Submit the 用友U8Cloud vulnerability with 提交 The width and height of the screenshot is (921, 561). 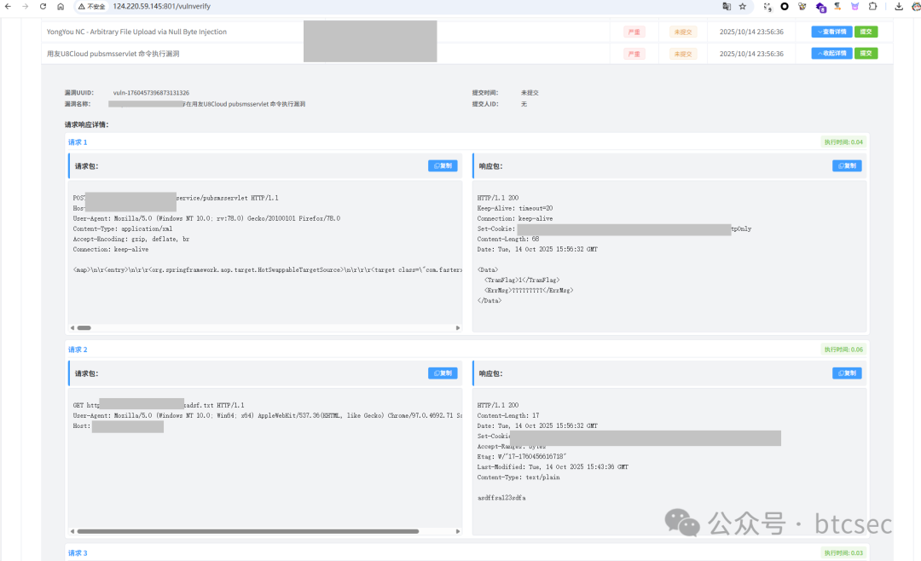[866, 53]
